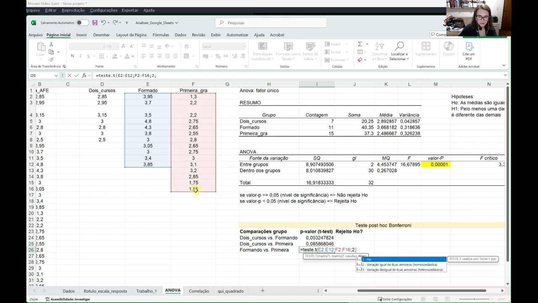Click the Copy icon in clipboard group
The width and height of the screenshot is (538, 303).
(x=51, y=52)
